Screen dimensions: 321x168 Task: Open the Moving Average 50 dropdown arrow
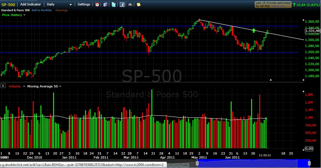tap(60, 87)
